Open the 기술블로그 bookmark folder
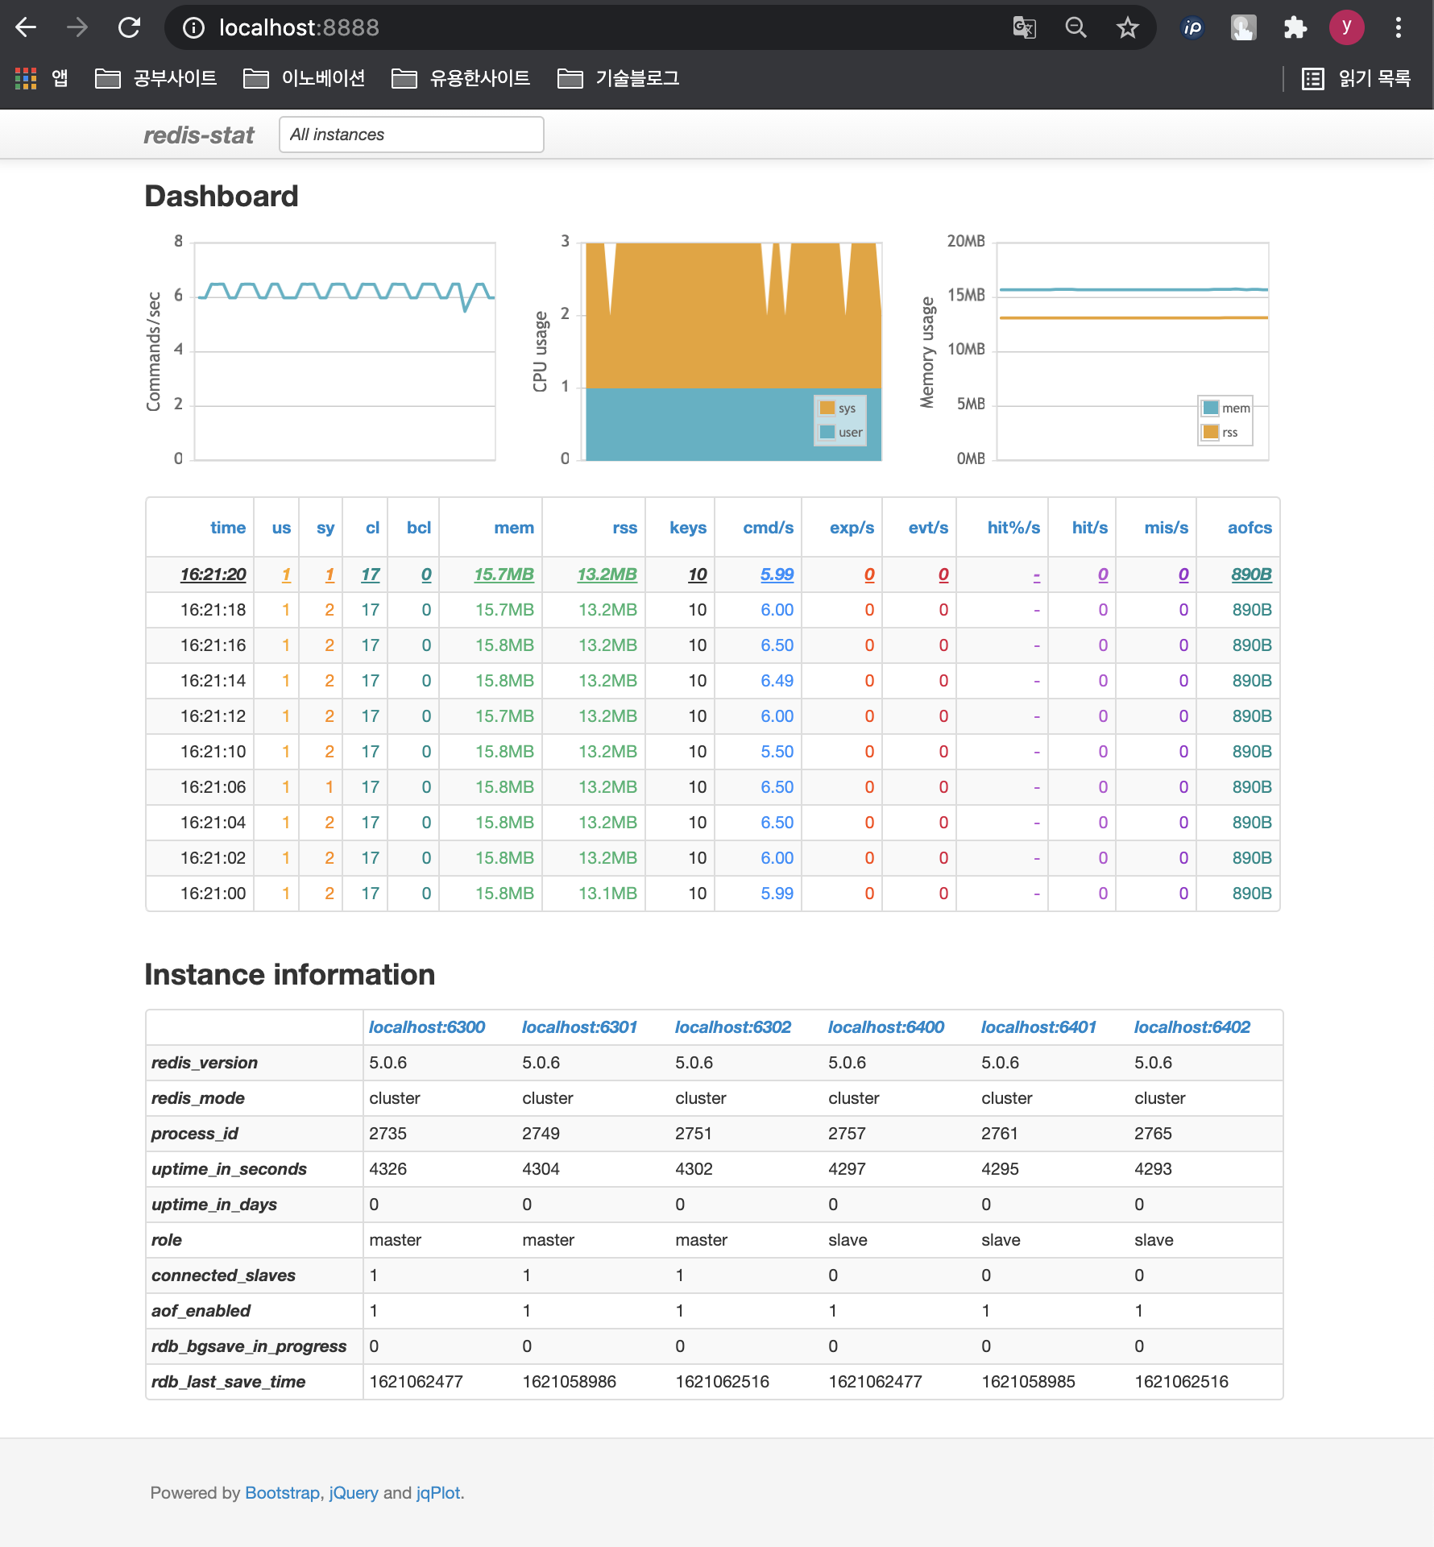 pos(618,78)
